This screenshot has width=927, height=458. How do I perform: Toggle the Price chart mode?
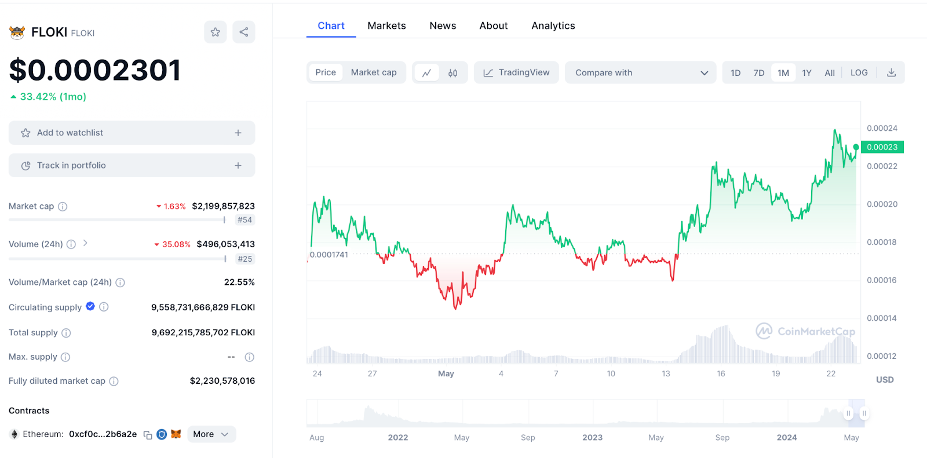click(326, 73)
